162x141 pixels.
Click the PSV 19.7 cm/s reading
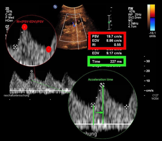pos(107,36)
